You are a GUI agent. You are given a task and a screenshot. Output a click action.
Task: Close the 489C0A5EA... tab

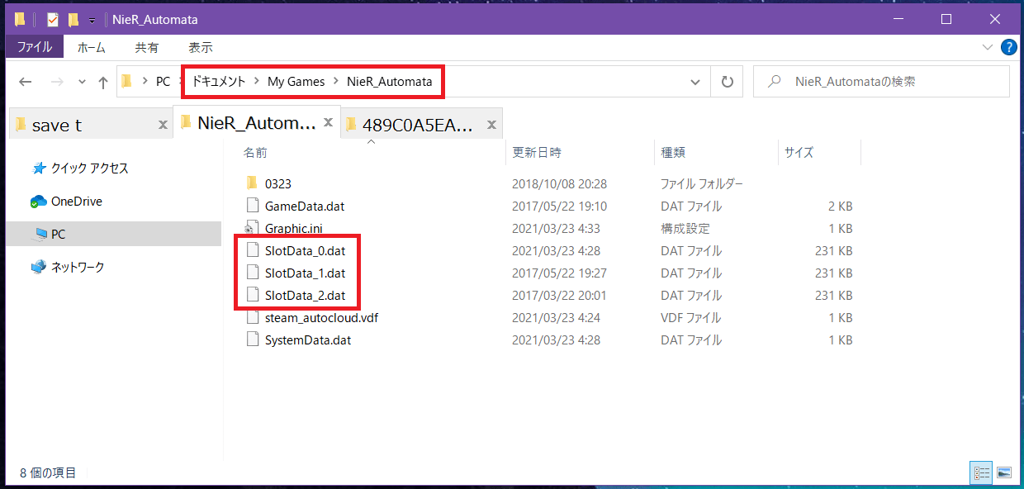point(492,126)
